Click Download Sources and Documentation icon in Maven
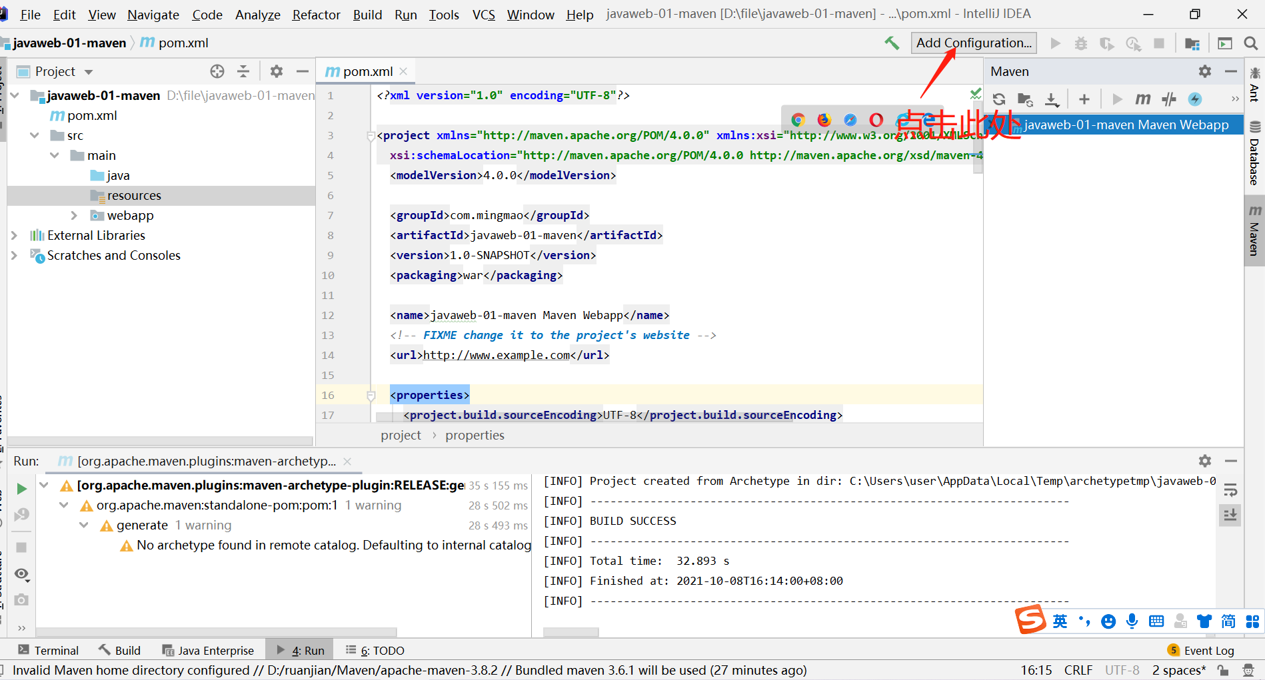Viewport: 1265px width, 680px height. pyautogui.click(x=1052, y=99)
